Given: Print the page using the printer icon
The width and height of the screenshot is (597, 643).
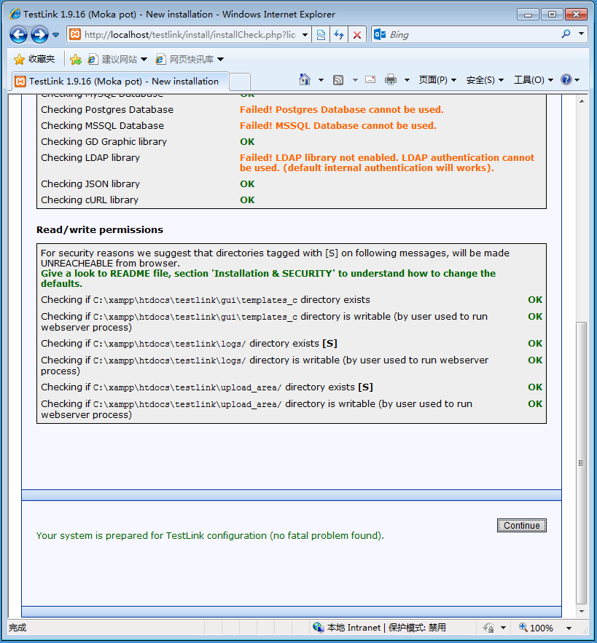Looking at the screenshot, I should 391,79.
